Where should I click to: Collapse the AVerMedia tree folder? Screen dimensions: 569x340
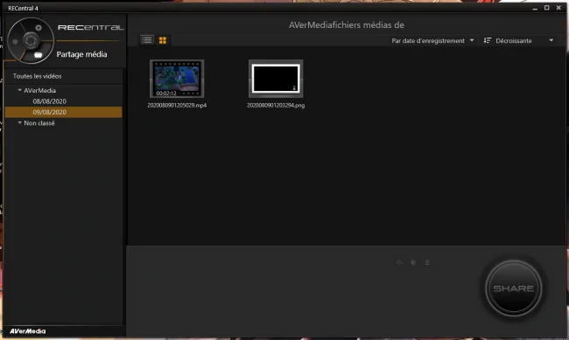[20, 90]
